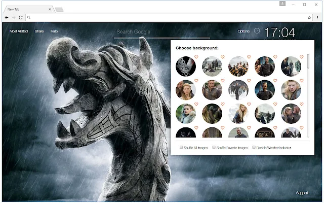Open a new tab with the blank tab button
The width and height of the screenshot is (324, 203).
click(x=59, y=10)
